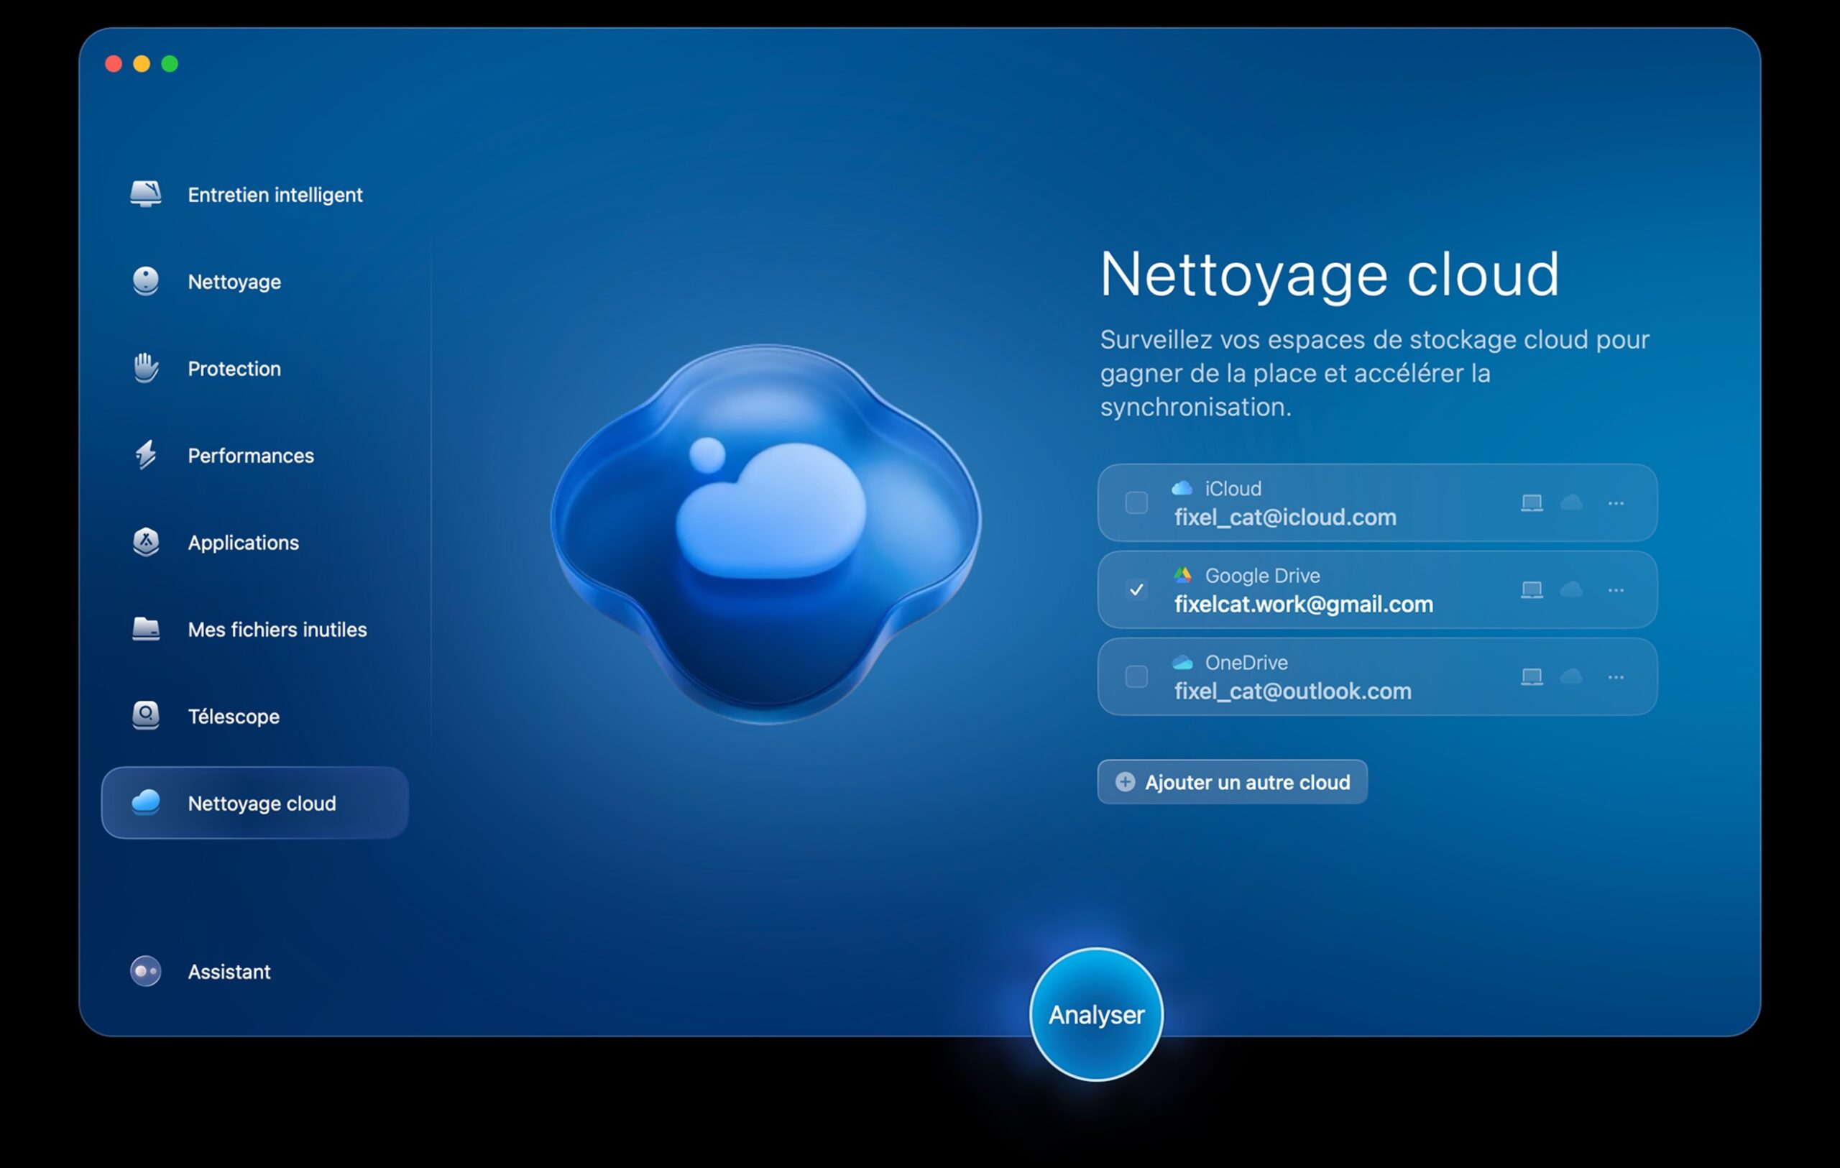The height and width of the screenshot is (1168, 1840).
Task: Click the fixel_cat@outlook.com account entry
Action: tap(1292, 691)
